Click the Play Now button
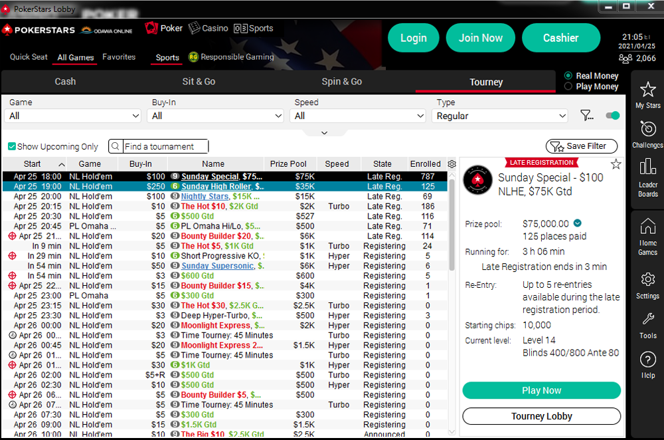Screen dimensions: 664x440 pos(542,390)
